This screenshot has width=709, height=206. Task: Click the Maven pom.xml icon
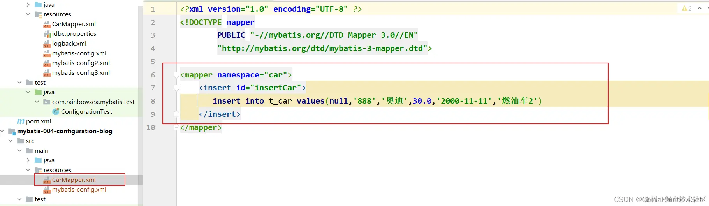21,121
